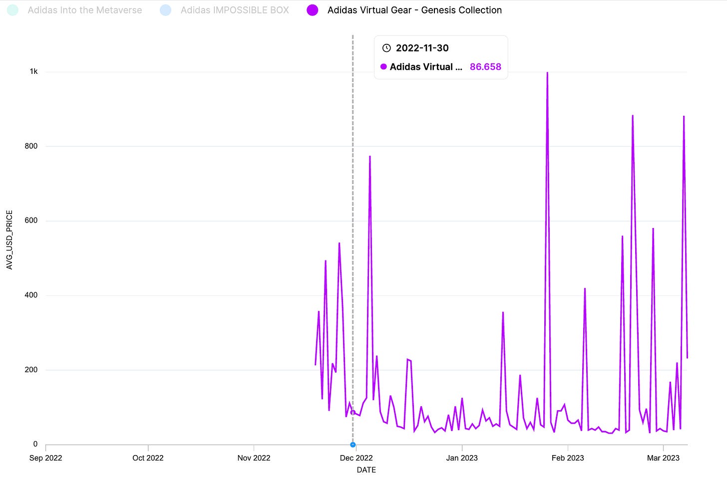The image size is (727, 479).
Task: Click the Feb 2023 axis label
Action: tap(568, 458)
